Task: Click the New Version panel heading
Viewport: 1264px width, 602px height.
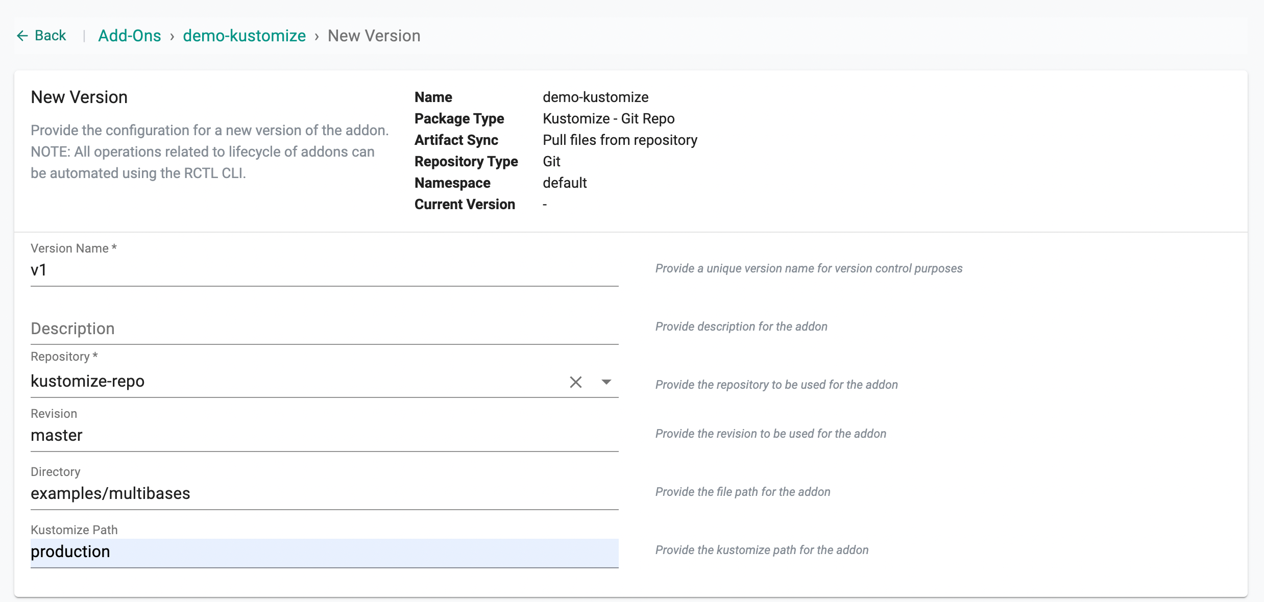Action: (x=79, y=97)
